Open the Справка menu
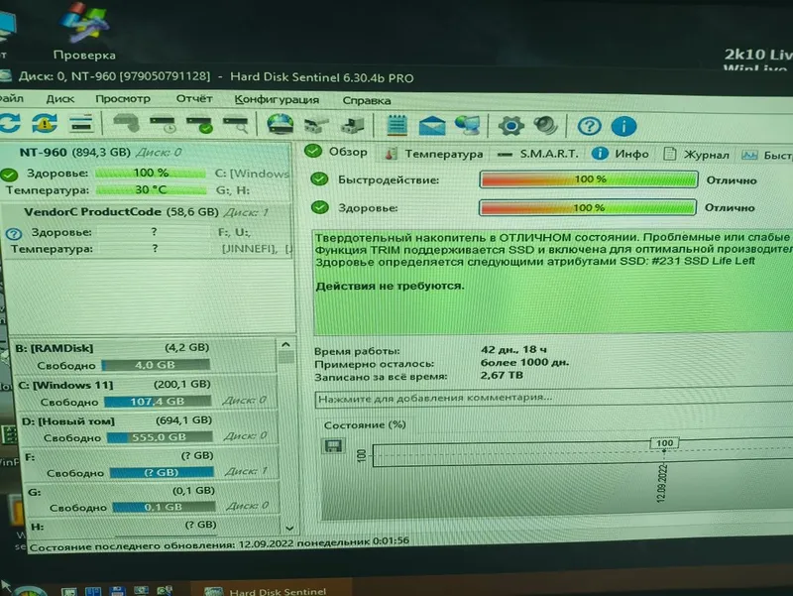Image resolution: width=793 pixels, height=596 pixels. click(367, 101)
